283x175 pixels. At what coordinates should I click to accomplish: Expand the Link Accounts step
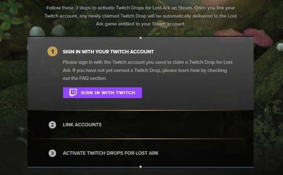82,125
